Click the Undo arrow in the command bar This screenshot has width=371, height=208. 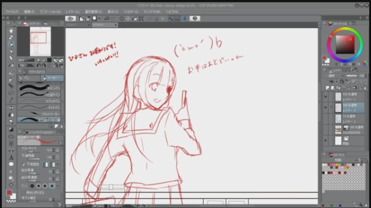pyautogui.click(x=107, y=18)
